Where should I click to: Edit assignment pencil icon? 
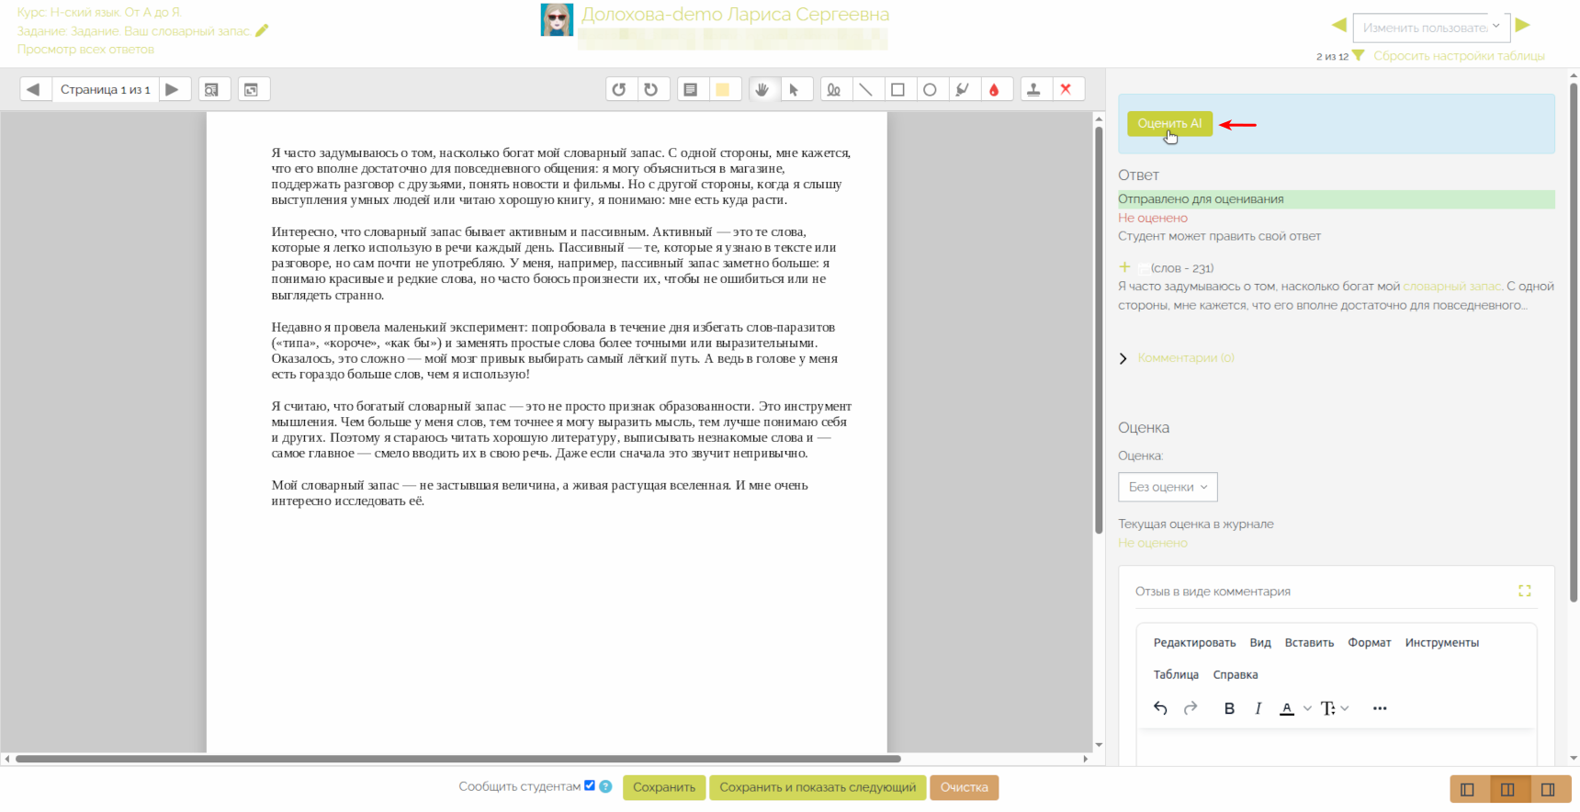pos(262,30)
